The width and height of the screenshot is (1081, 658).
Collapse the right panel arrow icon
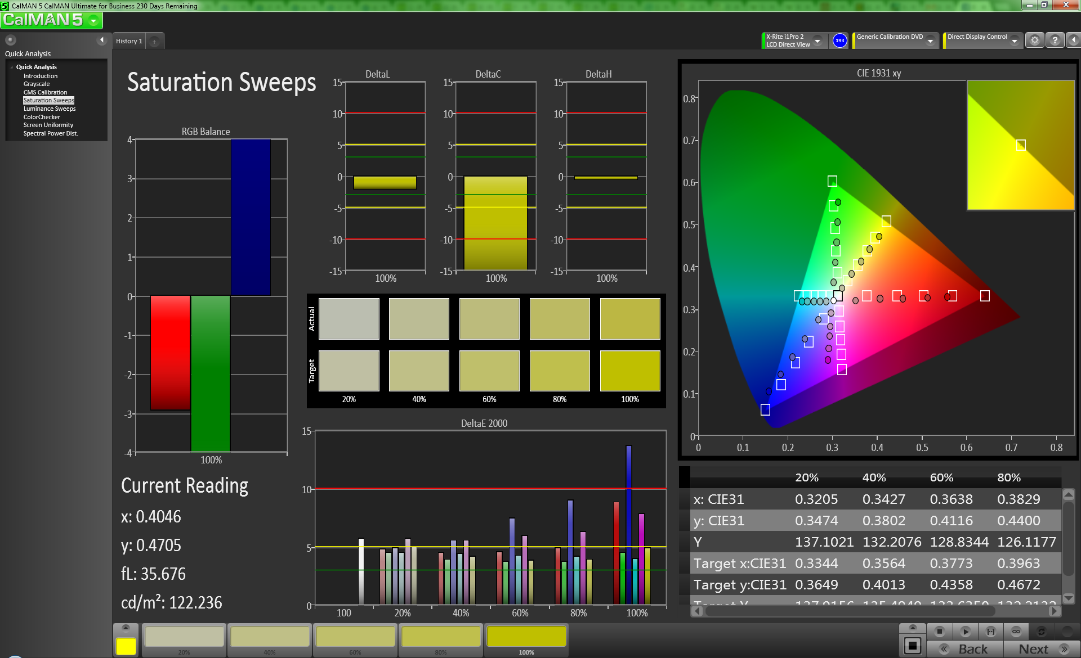click(x=1073, y=40)
